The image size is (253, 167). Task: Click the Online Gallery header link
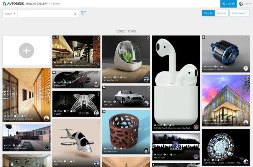pyautogui.click(x=37, y=4)
